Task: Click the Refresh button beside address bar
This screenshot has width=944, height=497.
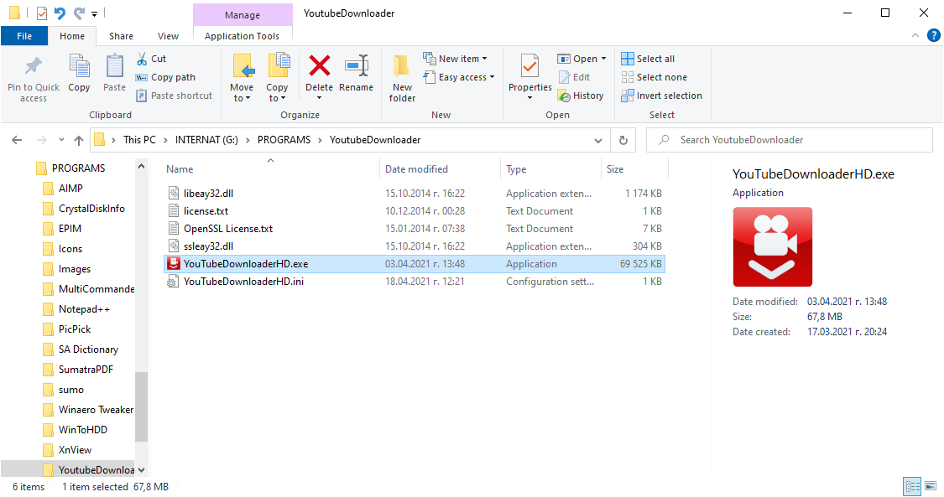Action: click(623, 140)
